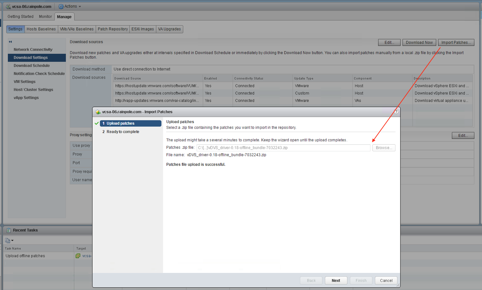
Task: Switch to the Monitor tab
Action: pos(45,16)
